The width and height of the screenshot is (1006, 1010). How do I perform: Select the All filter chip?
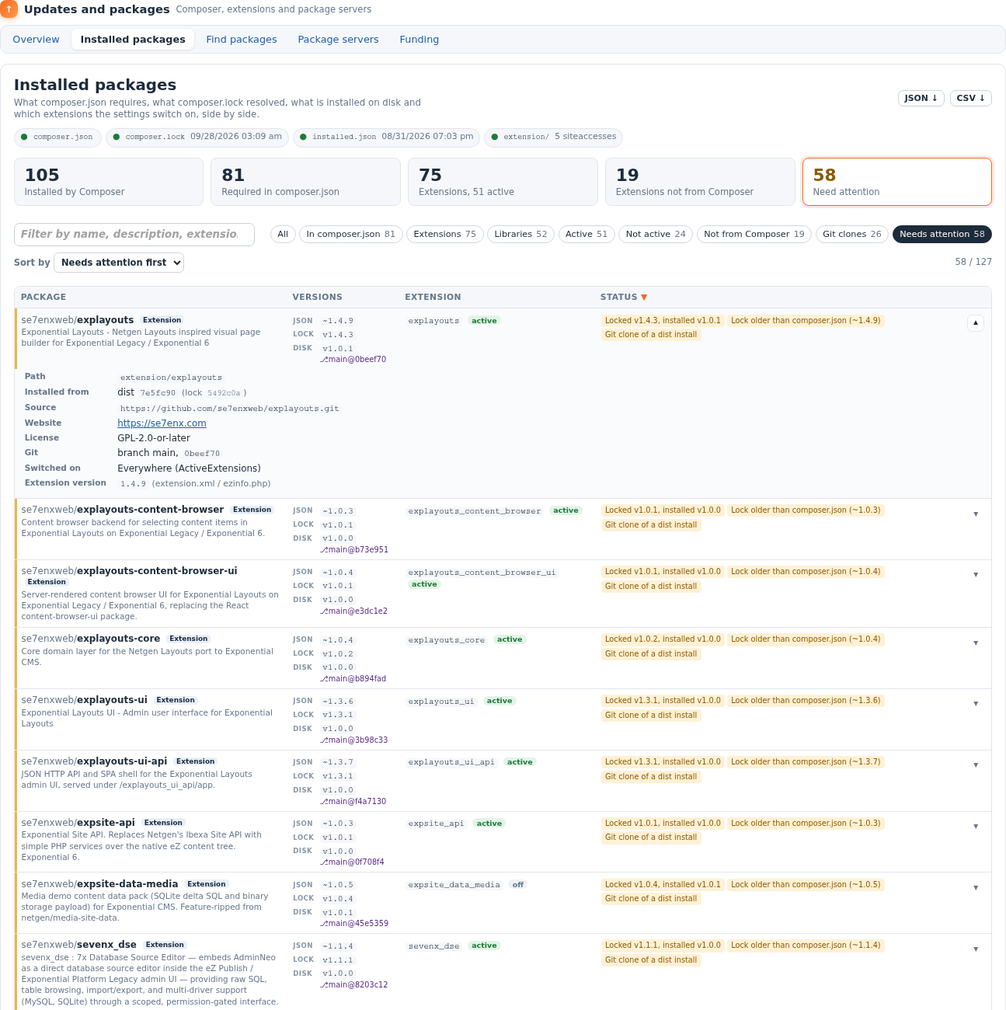[283, 234]
